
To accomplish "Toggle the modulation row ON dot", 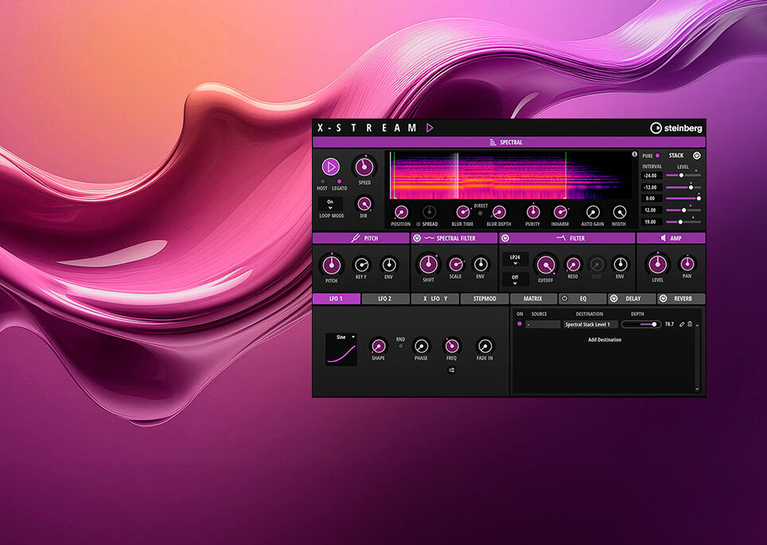I will tap(520, 324).
